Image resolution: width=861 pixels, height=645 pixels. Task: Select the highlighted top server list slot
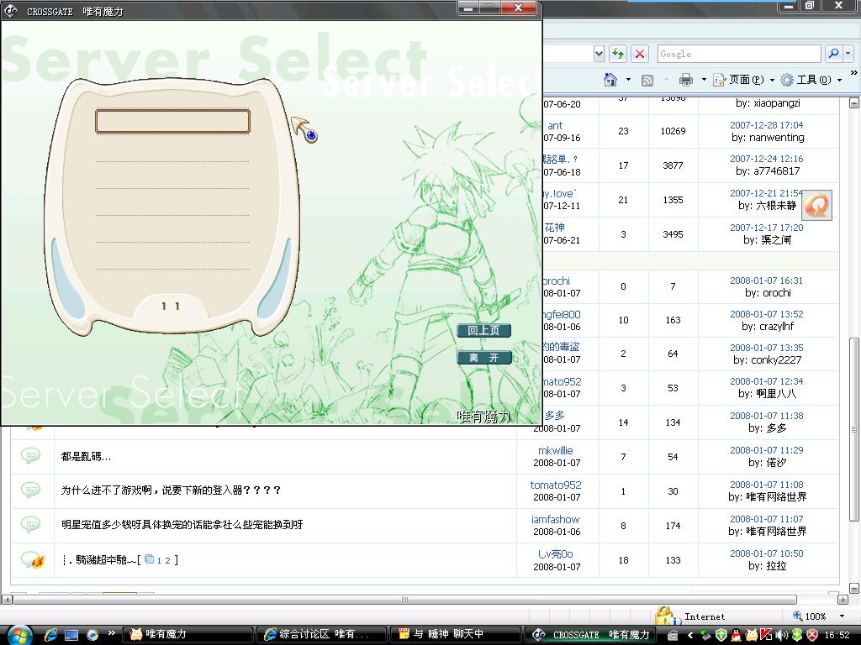[172, 122]
